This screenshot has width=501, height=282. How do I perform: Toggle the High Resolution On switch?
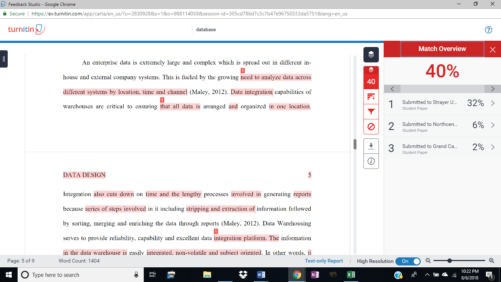point(408,261)
